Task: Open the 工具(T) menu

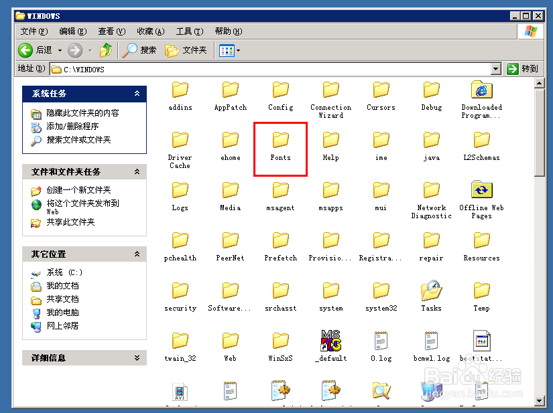Action: click(x=190, y=31)
